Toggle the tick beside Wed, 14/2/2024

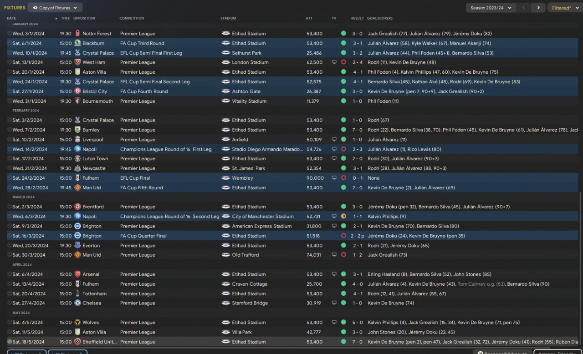(10, 149)
